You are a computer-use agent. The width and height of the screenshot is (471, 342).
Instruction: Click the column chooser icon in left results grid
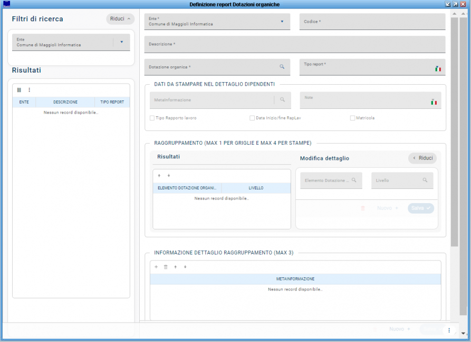[20, 90]
